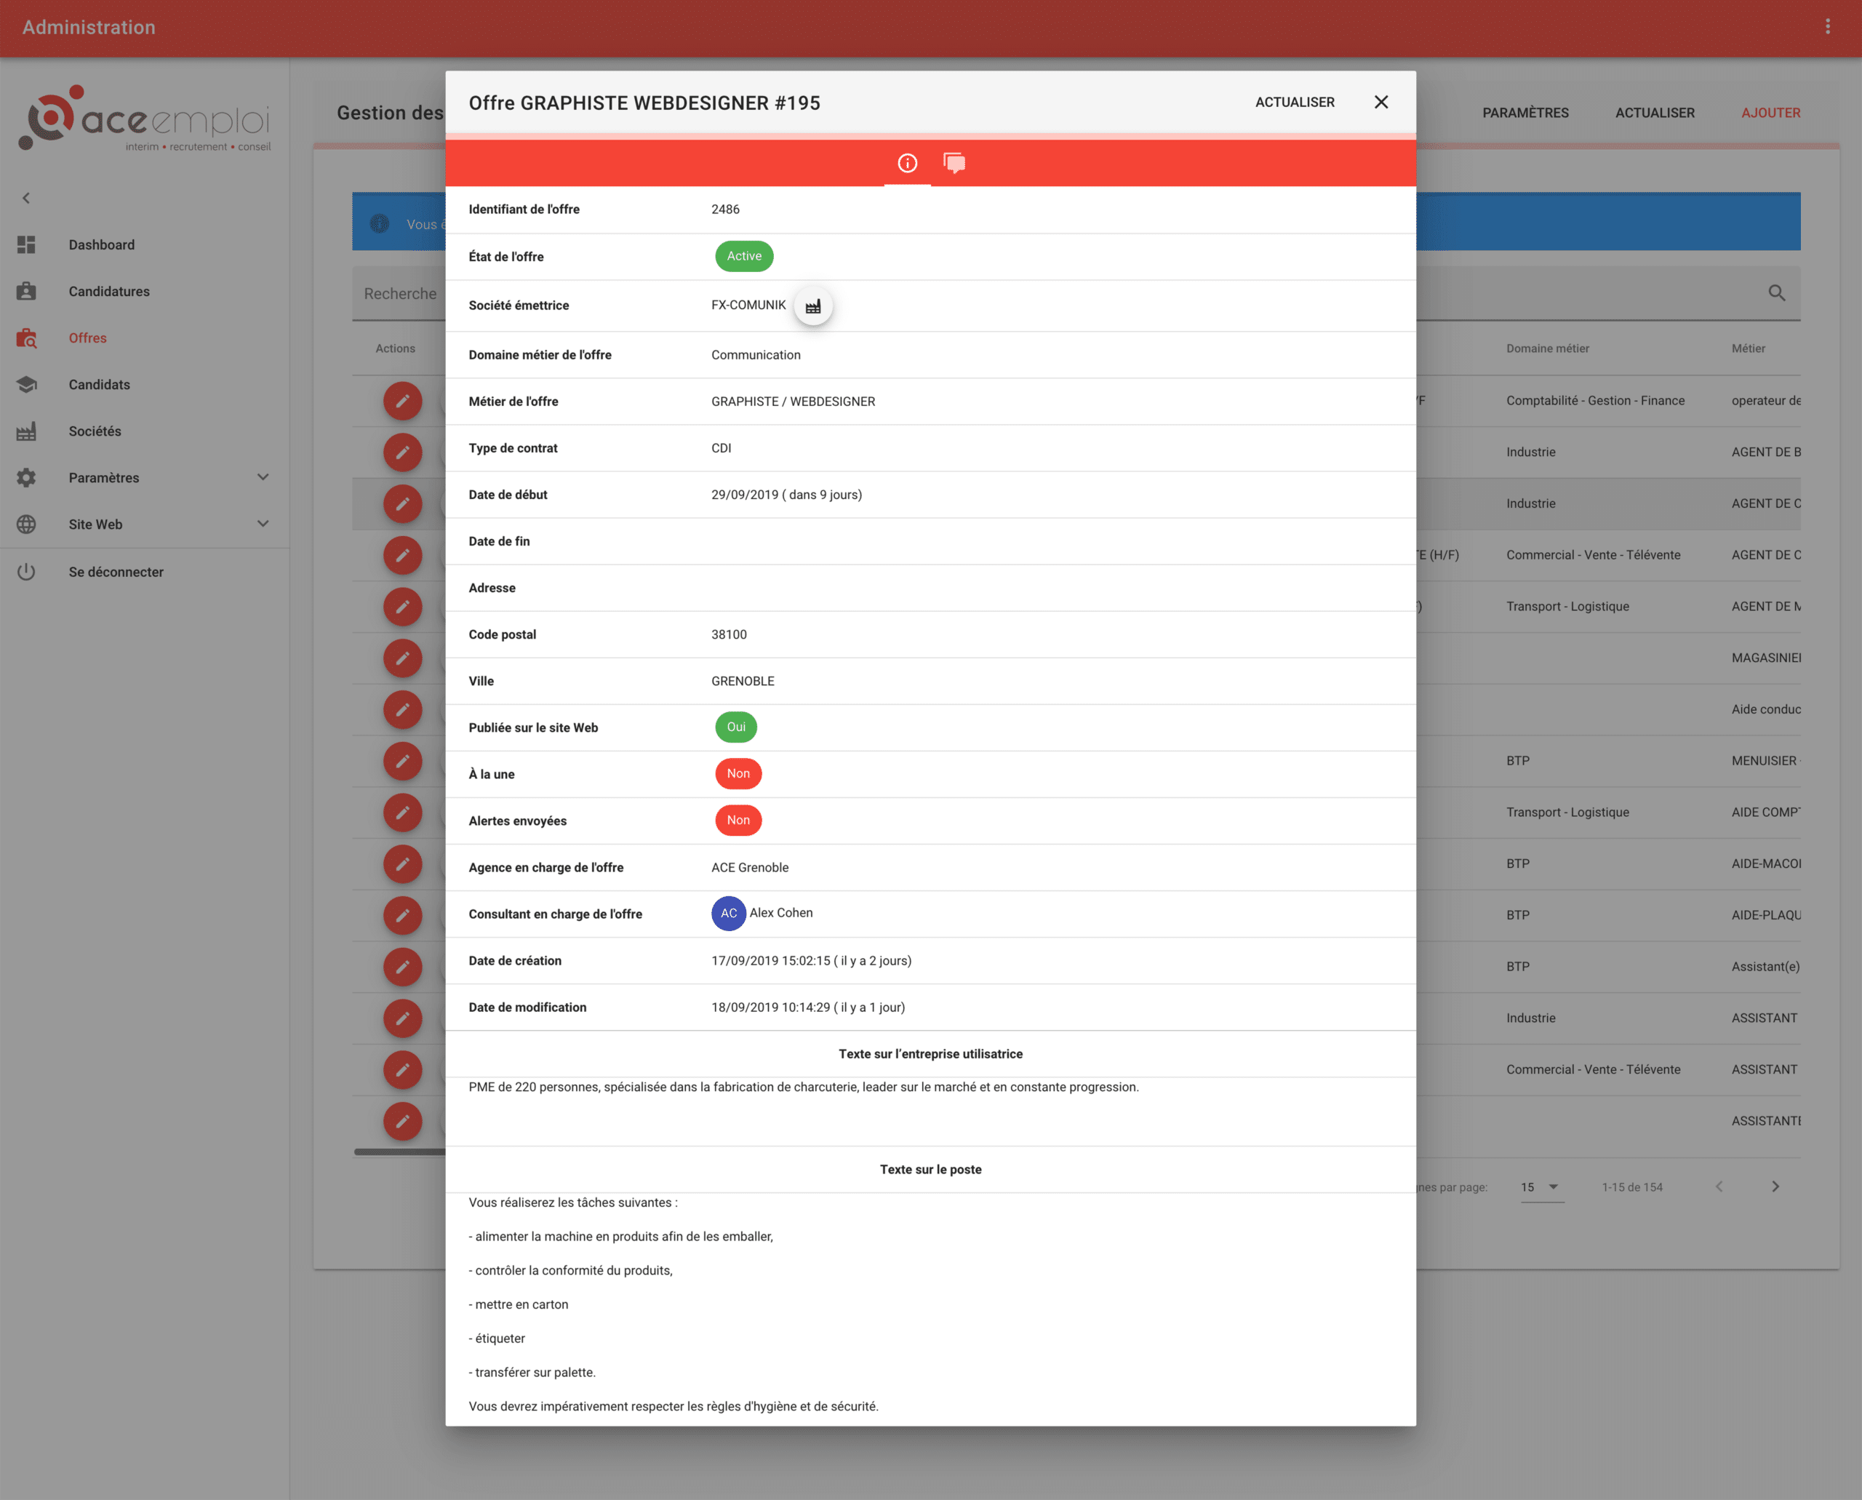
Task: Click AJOUTER to add an offer
Action: click(1770, 112)
